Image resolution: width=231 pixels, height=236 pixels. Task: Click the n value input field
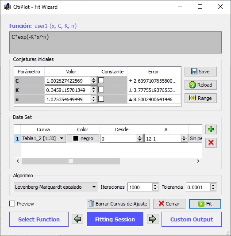pos(68,99)
